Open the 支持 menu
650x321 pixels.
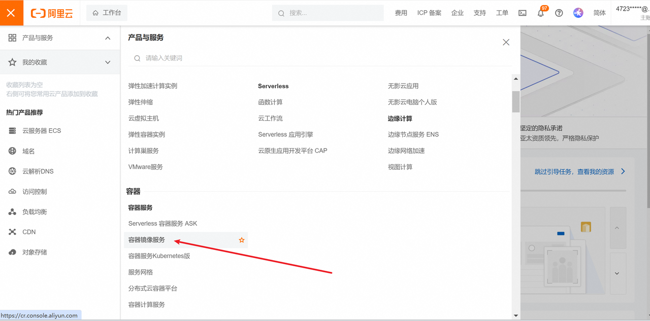[480, 13]
